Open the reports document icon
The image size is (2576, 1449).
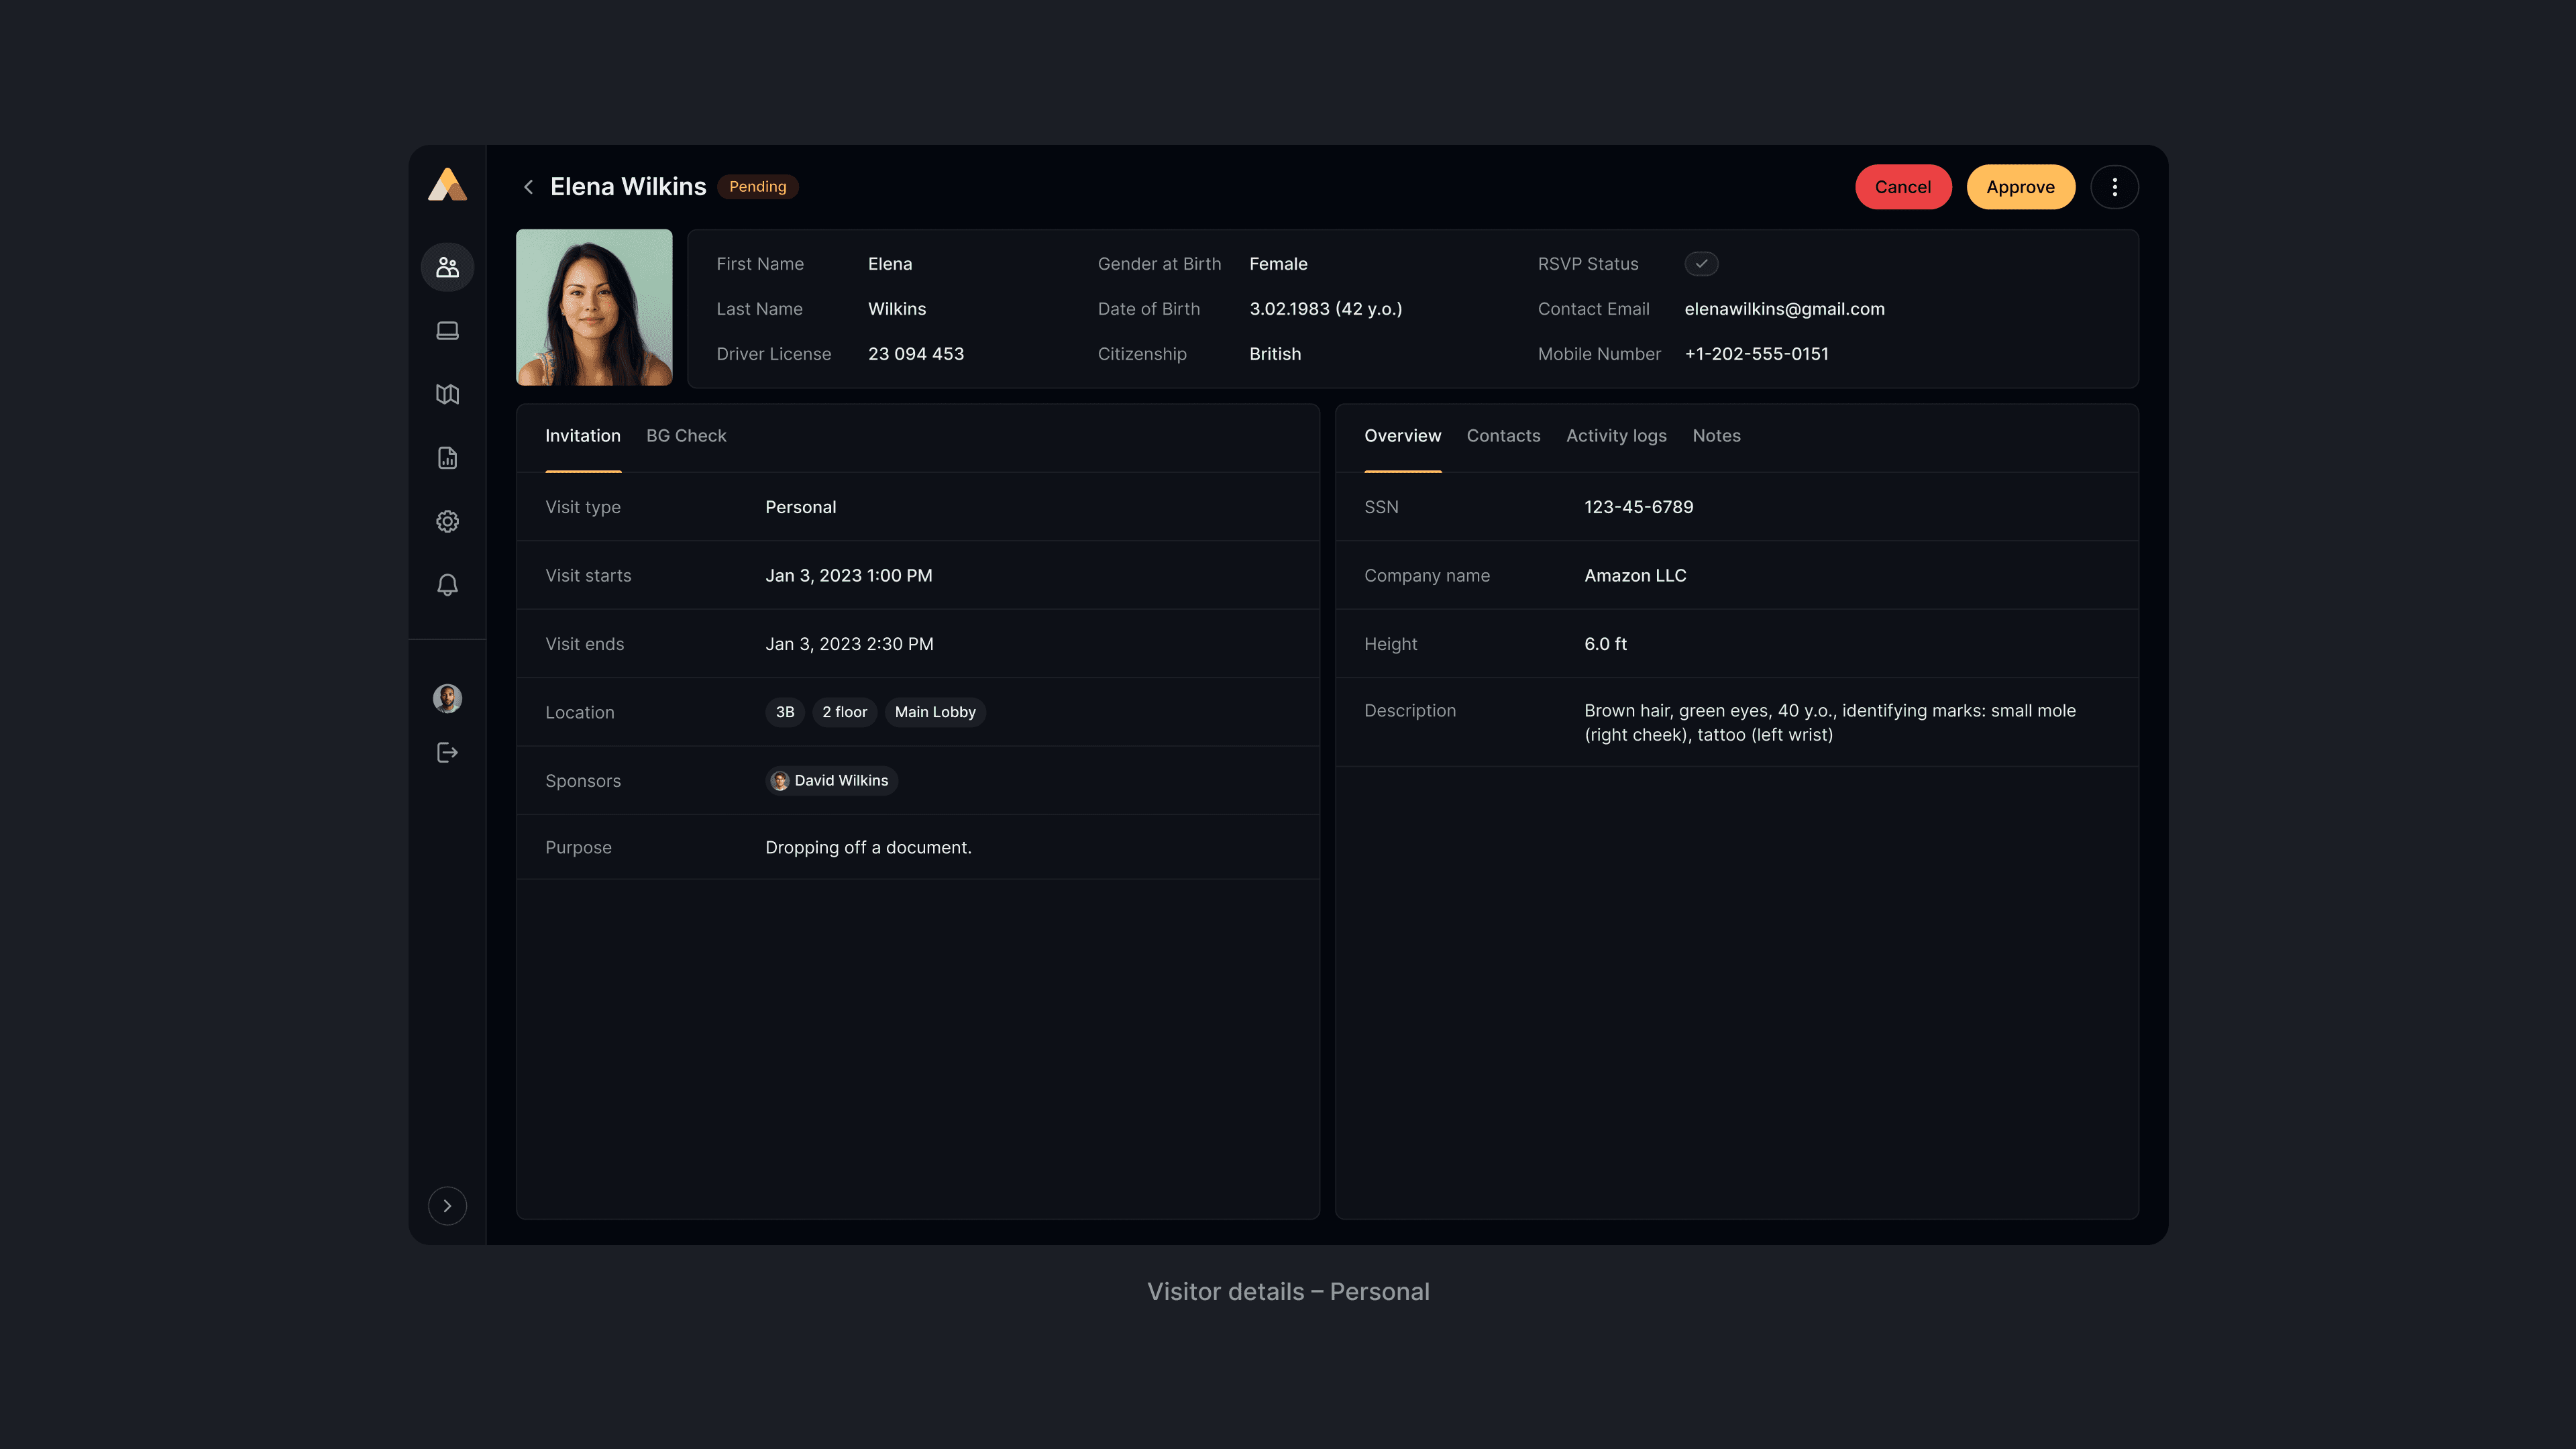[447, 458]
